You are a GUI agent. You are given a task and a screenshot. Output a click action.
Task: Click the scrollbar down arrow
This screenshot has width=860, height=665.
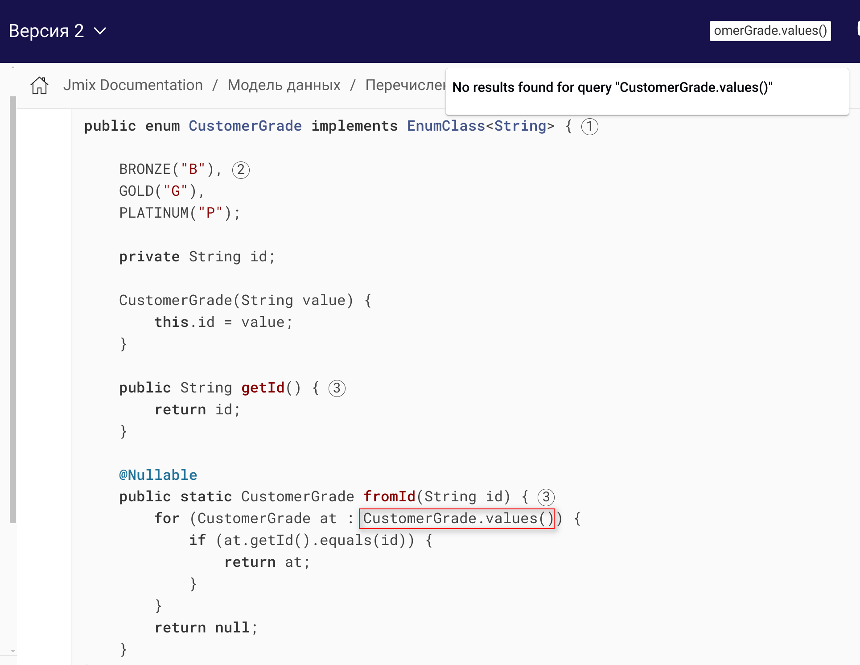[x=13, y=651]
